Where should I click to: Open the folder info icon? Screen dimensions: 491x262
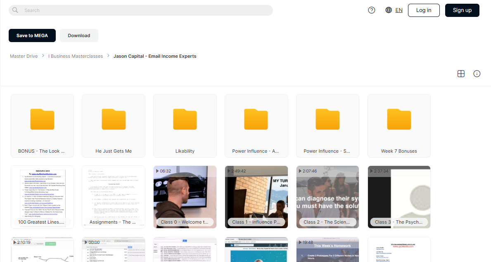(x=477, y=73)
